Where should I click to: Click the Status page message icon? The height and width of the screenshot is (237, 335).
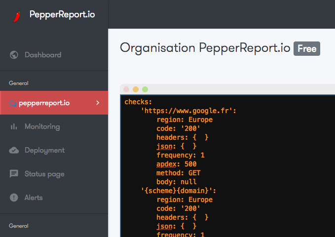14,174
